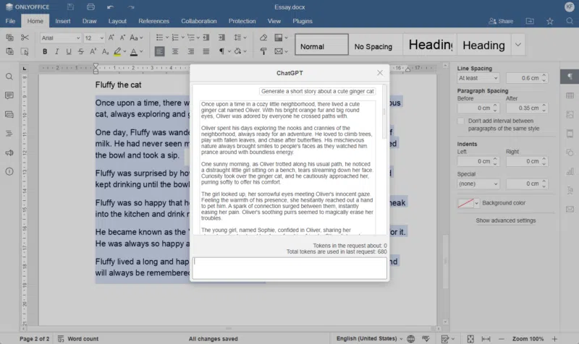
Task: Click the Mark as favorite star icon
Action: pyautogui.click(x=551, y=22)
